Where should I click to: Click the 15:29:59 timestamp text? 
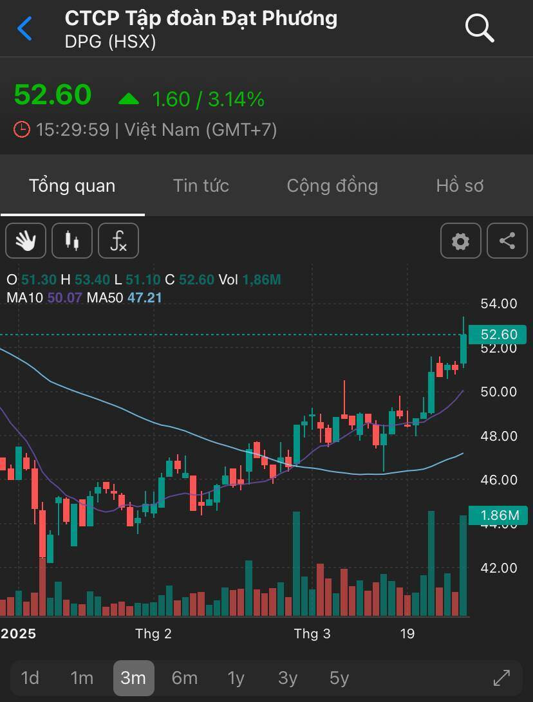[x=73, y=130]
